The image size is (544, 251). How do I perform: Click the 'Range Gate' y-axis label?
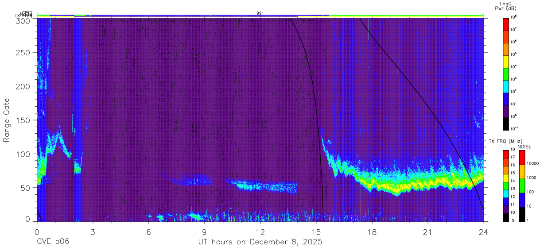pyautogui.click(x=7, y=120)
